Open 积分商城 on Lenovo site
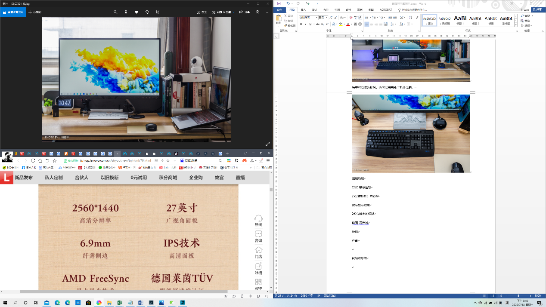Screen dimensions: 546x307 [x=168, y=178]
